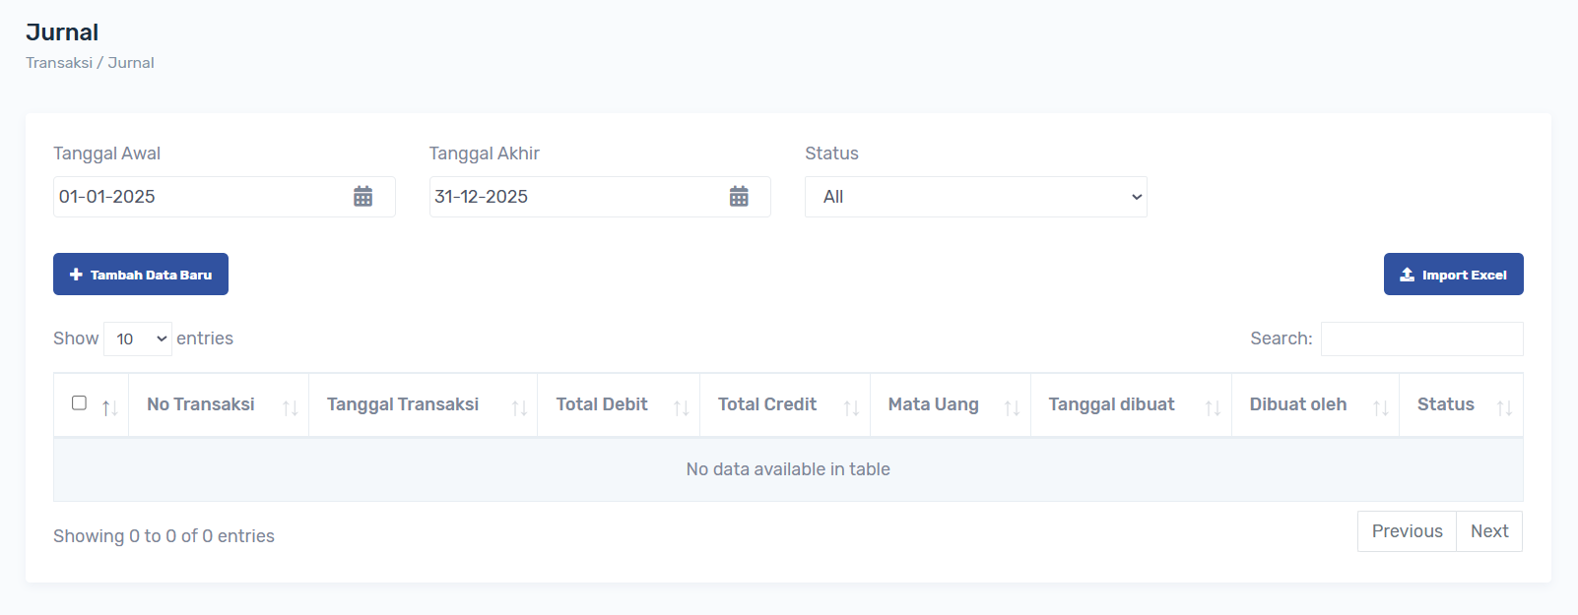Sort table by Mata Uang arrows
The width and height of the screenshot is (1578, 615).
pos(1012,407)
